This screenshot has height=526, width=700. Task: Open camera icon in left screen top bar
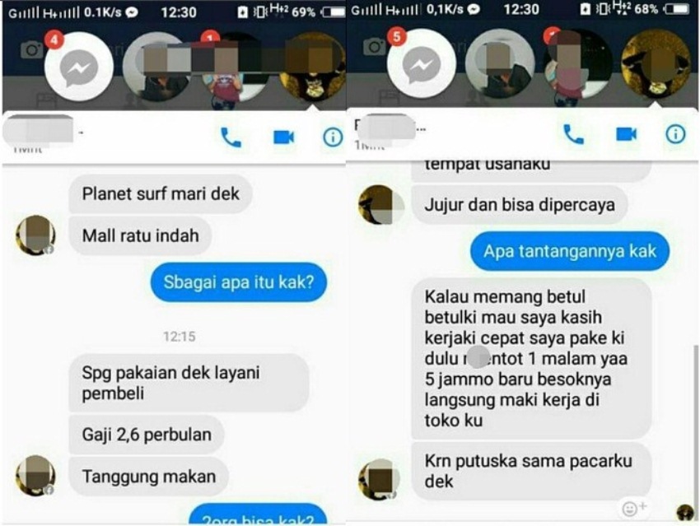click(x=31, y=49)
